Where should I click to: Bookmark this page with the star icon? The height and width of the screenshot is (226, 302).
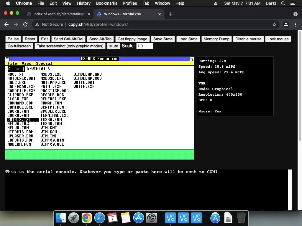pos(274,24)
